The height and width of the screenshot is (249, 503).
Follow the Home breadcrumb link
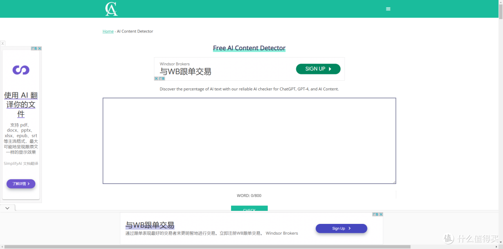pos(108,32)
